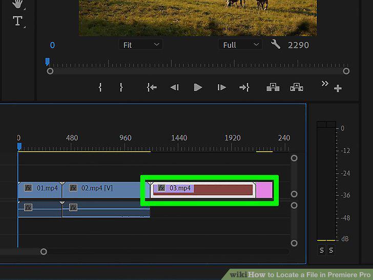Click the Extract button

297,87
